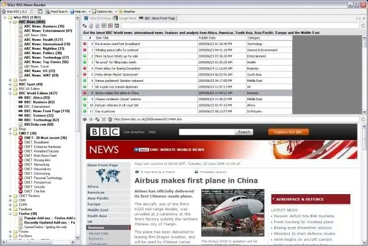368x246 pixels.
Task: Open the Low graphics link on the BBC header
Action: pos(134,132)
